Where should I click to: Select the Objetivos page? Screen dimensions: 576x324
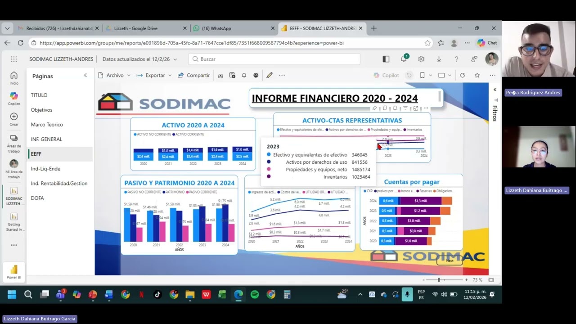[x=41, y=110]
